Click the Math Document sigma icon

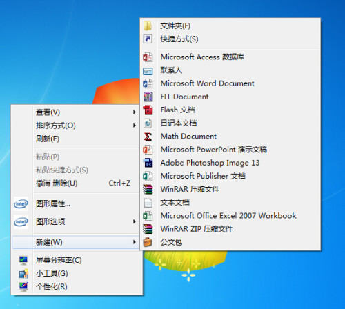click(148, 137)
